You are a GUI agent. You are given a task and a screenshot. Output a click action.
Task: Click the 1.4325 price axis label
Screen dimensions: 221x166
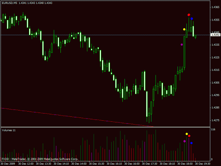click(x=215, y=57)
